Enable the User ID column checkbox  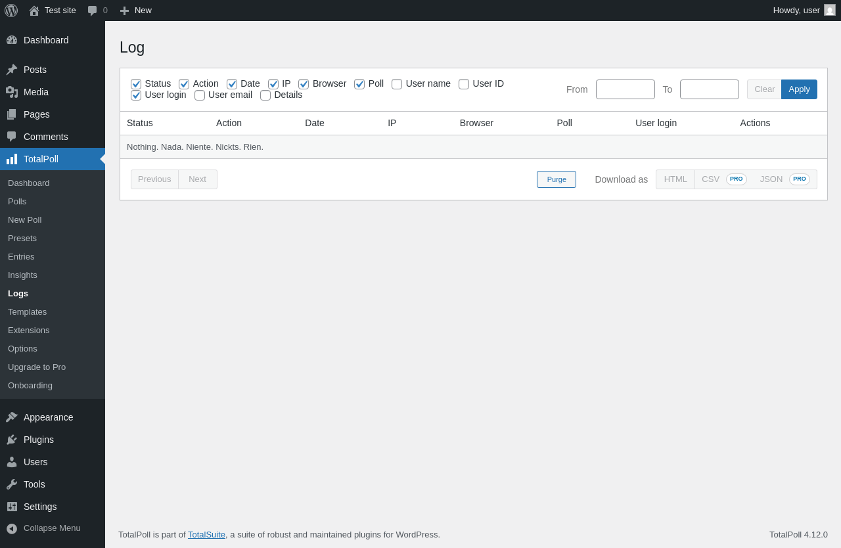pyautogui.click(x=464, y=84)
